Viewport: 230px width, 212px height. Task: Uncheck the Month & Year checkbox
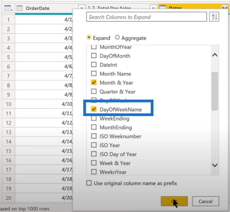[x=94, y=83]
